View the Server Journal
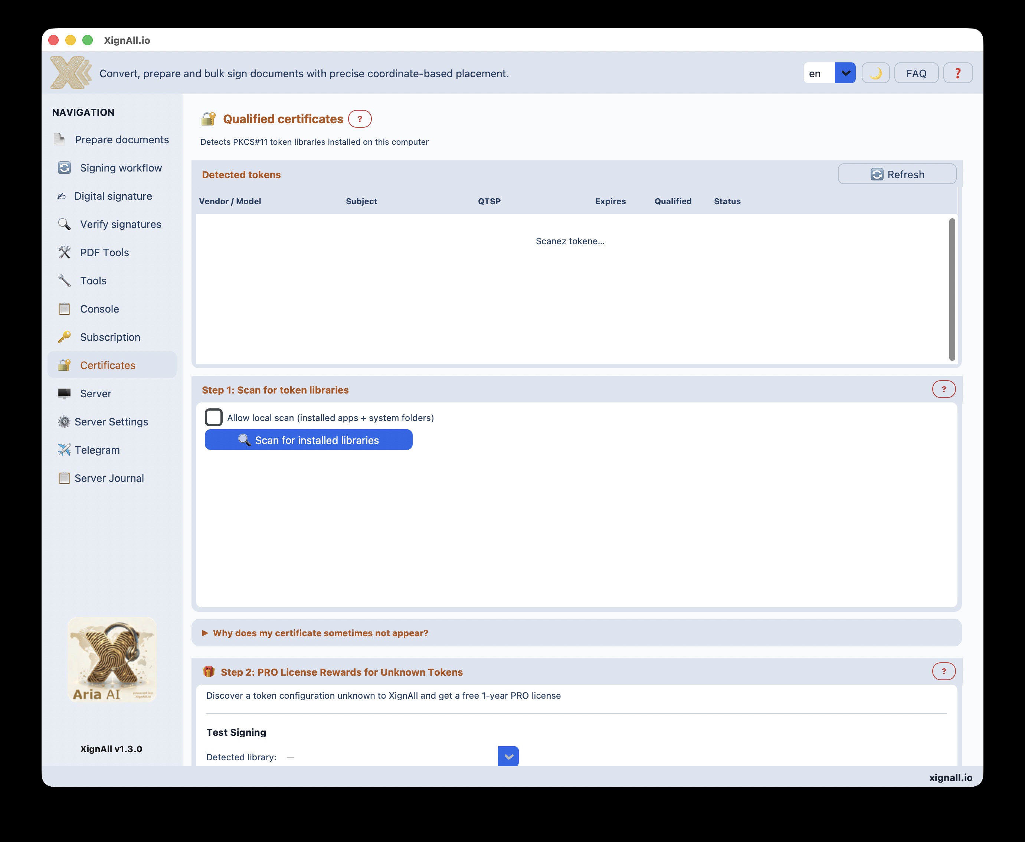Image resolution: width=1025 pixels, height=842 pixels. (x=112, y=478)
